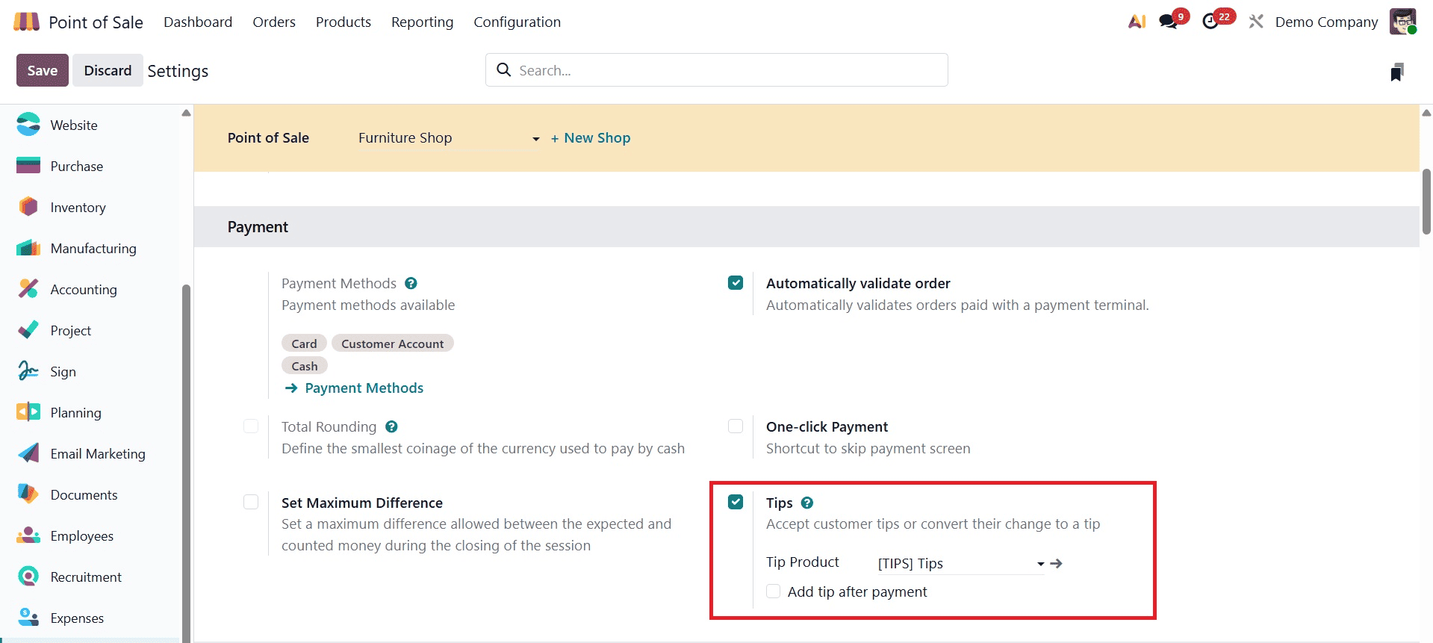This screenshot has width=1433, height=643.
Task: Open the AI assistant icon
Action: coord(1137,22)
